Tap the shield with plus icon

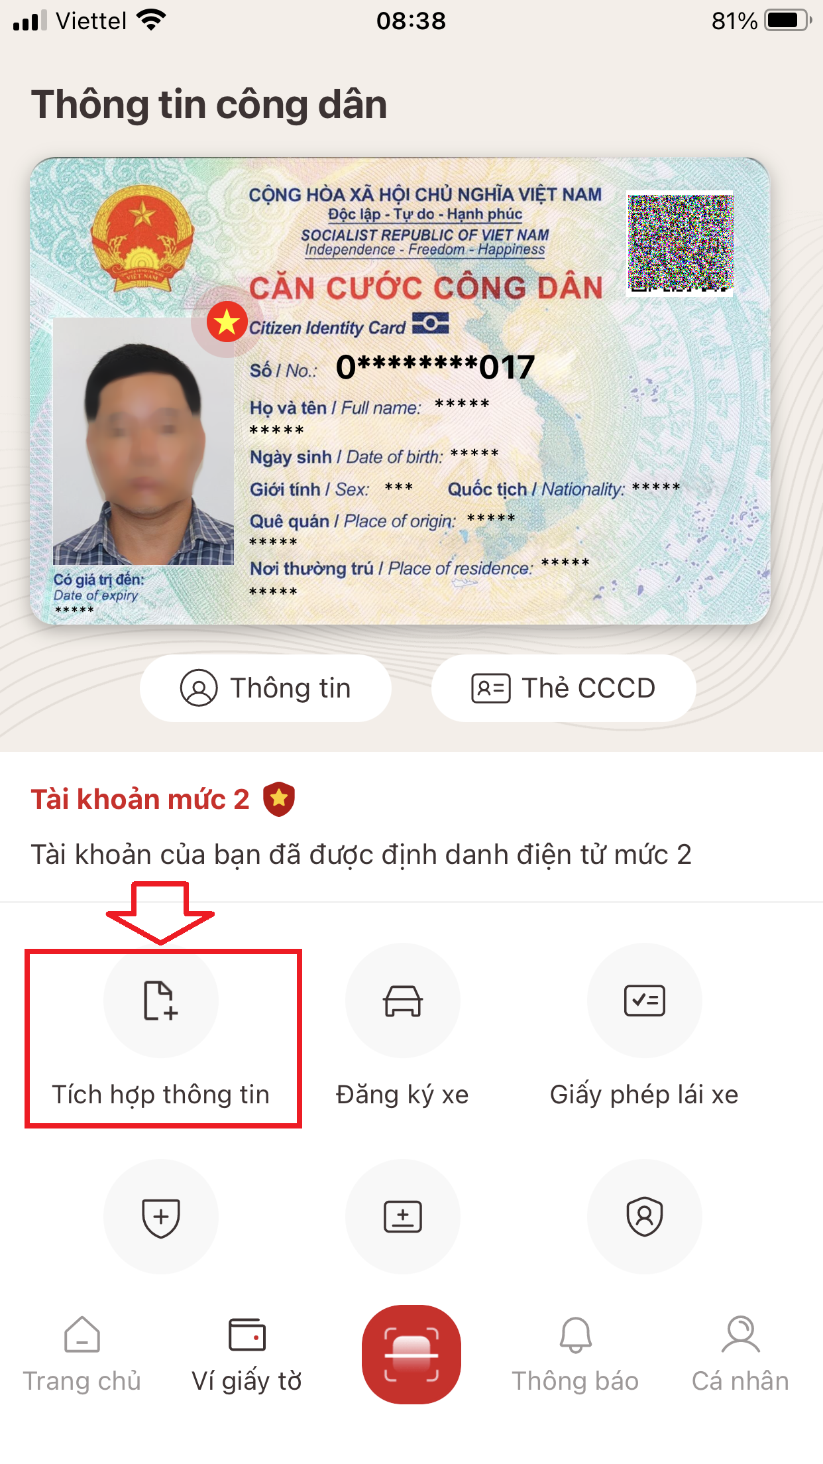click(161, 1217)
